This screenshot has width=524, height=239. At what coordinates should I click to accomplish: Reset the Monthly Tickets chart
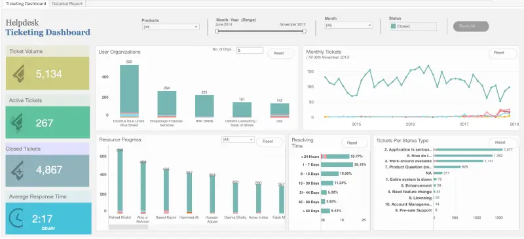pos(502,53)
